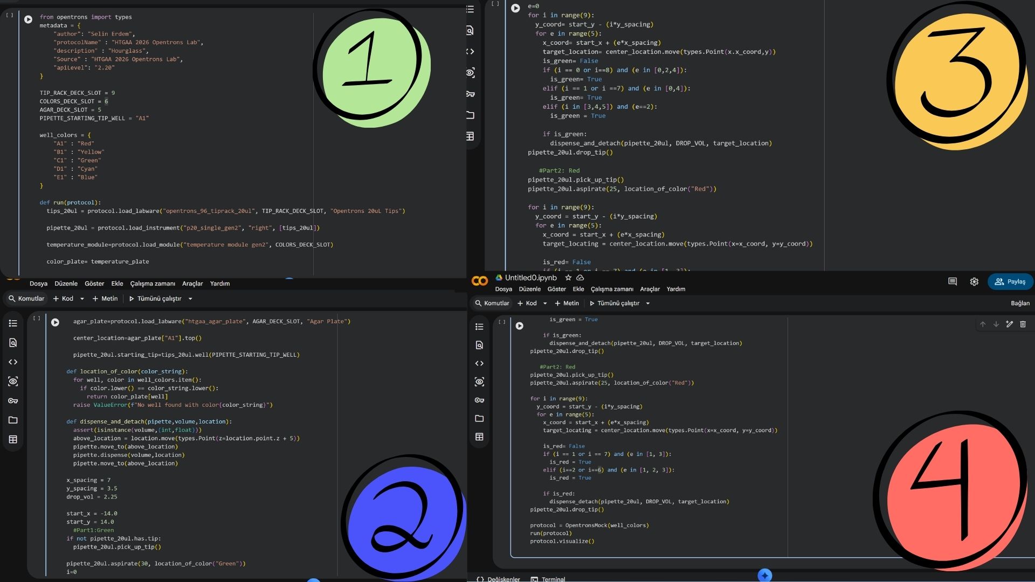1035x582 pixels.
Task: Open the Files folder icon in sidebar
Action: pyautogui.click(x=479, y=419)
